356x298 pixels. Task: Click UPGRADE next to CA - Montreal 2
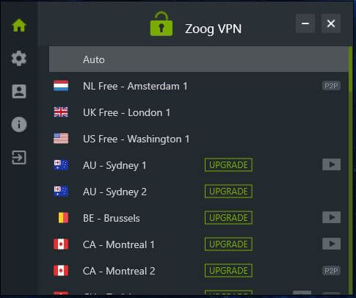[x=228, y=271]
